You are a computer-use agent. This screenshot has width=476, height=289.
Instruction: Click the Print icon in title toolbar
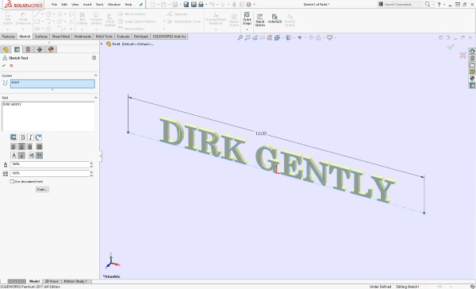coord(201,5)
